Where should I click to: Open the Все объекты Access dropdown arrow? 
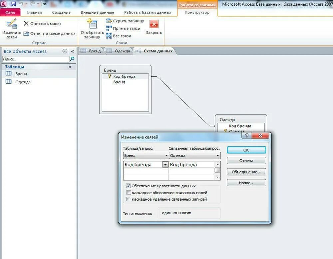(65, 51)
